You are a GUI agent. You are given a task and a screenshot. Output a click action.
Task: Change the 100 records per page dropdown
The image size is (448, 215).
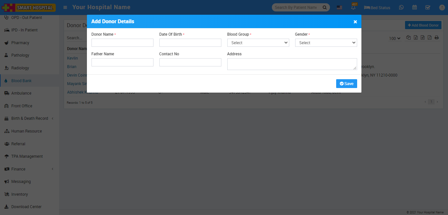(395, 39)
